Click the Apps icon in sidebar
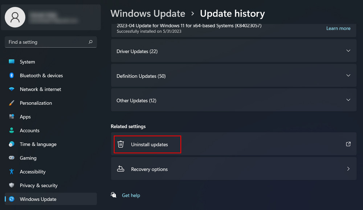The height and width of the screenshot is (210, 363). click(12, 117)
